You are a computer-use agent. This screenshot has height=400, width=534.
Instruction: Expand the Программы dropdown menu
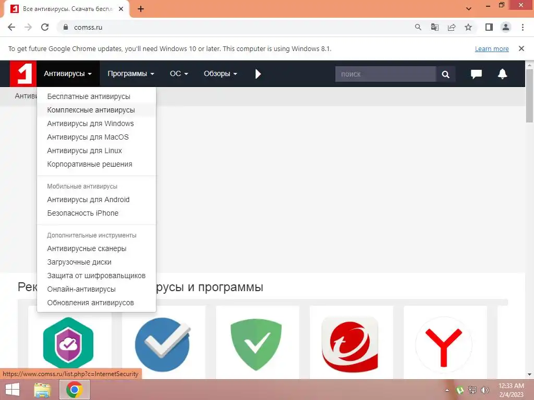[131, 73]
